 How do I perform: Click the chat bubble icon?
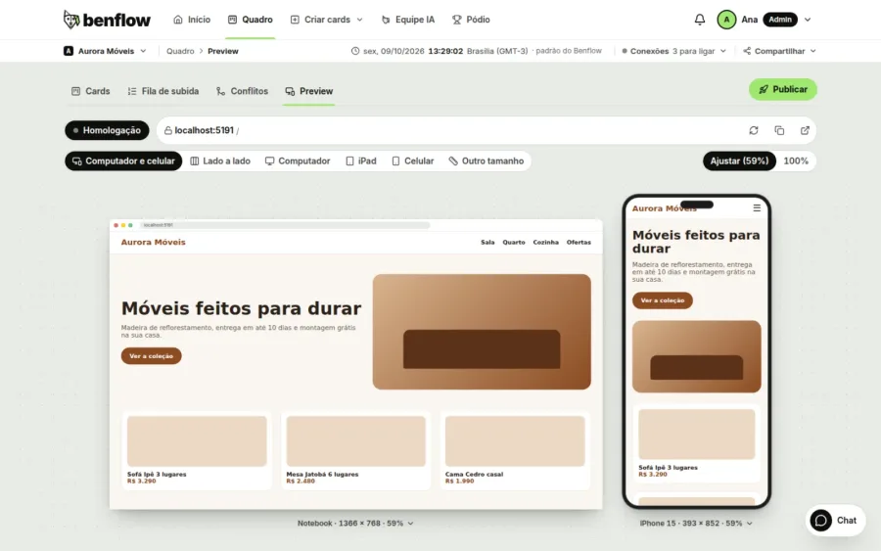click(x=821, y=521)
